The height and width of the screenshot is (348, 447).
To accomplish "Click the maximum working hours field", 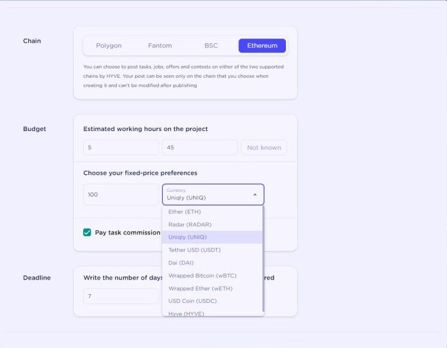I will (200, 147).
